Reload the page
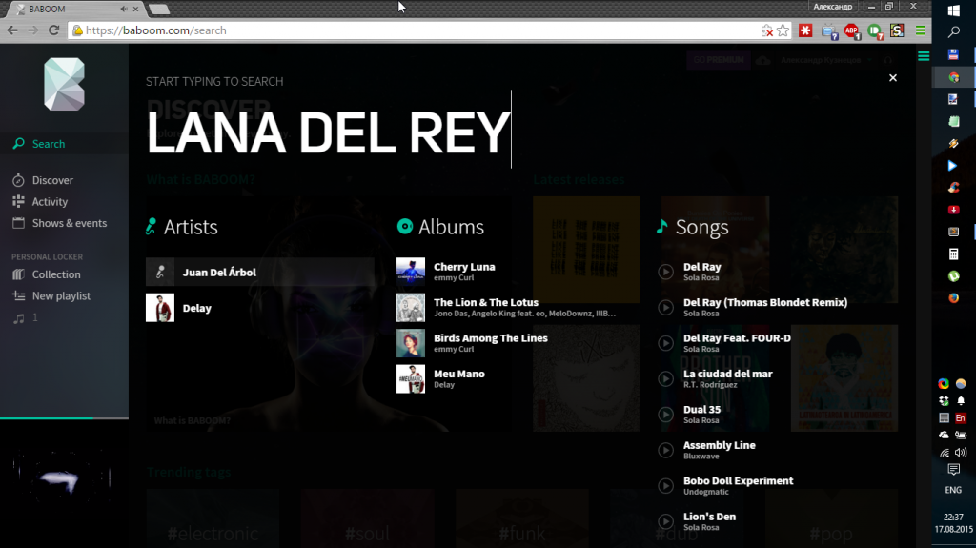 pos(53,30)
